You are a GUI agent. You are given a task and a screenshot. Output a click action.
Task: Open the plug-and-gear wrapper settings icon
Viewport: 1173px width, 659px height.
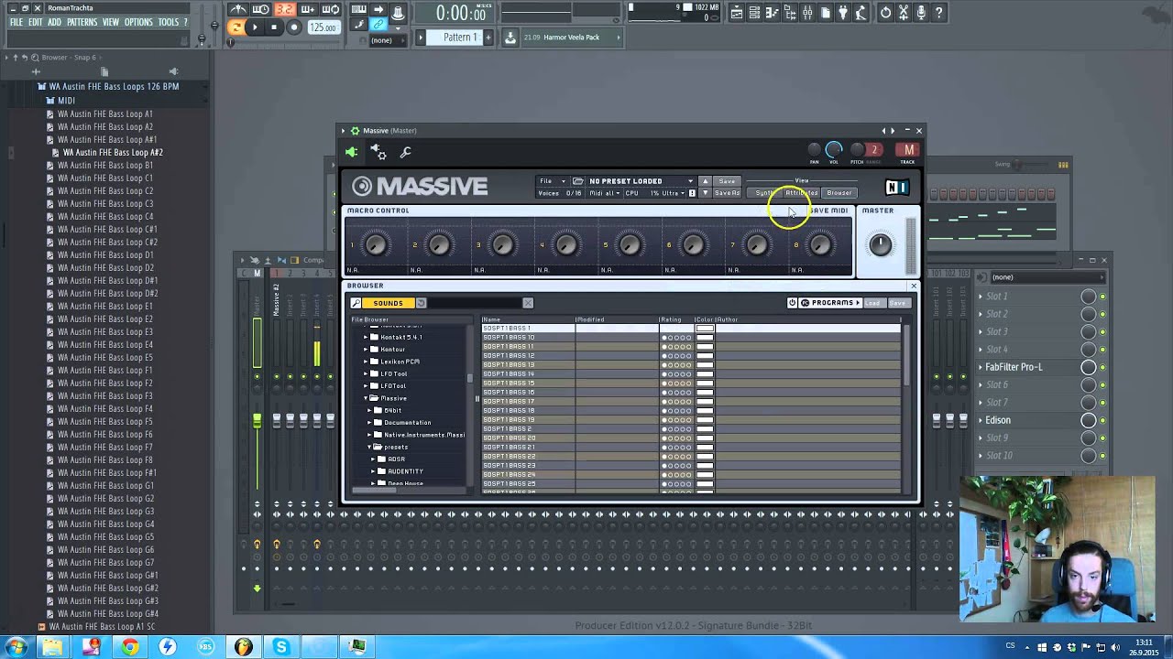point(378,152)
